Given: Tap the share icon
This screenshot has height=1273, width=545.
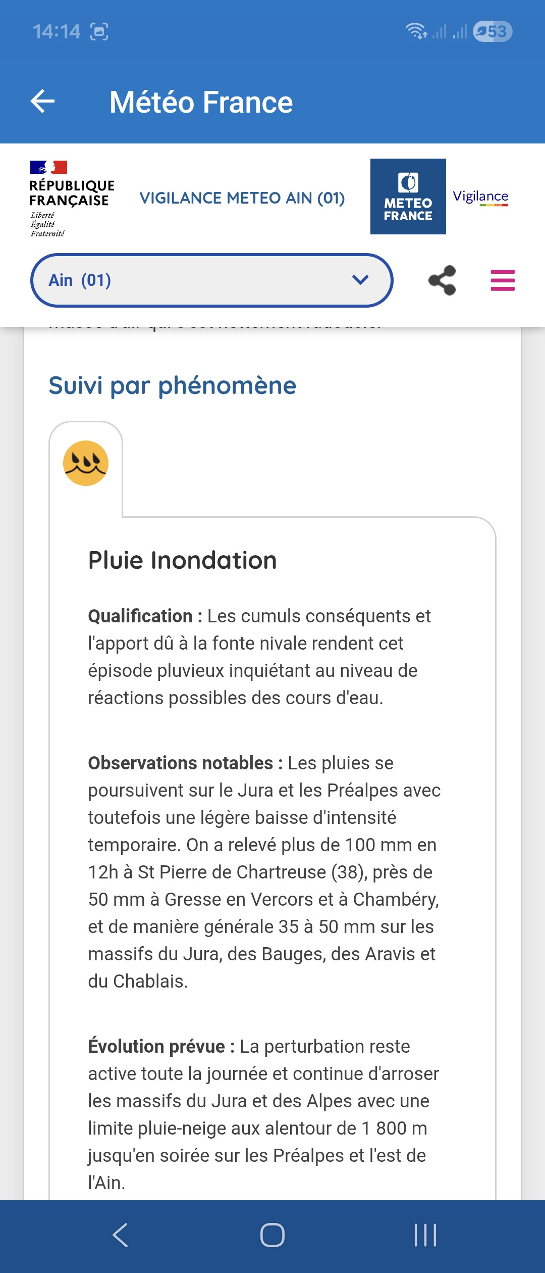Looking at the screenshot, I should [442, 280].
